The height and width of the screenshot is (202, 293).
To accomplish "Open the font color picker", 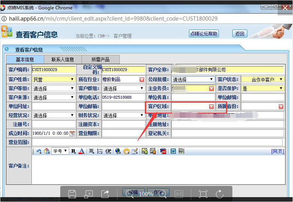I will pos(81,151).
